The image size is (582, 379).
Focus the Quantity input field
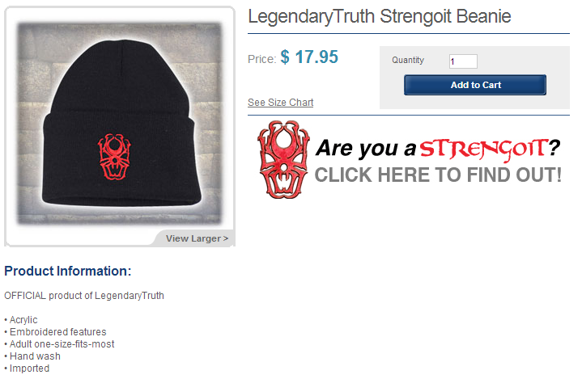[x=463, y=61]
